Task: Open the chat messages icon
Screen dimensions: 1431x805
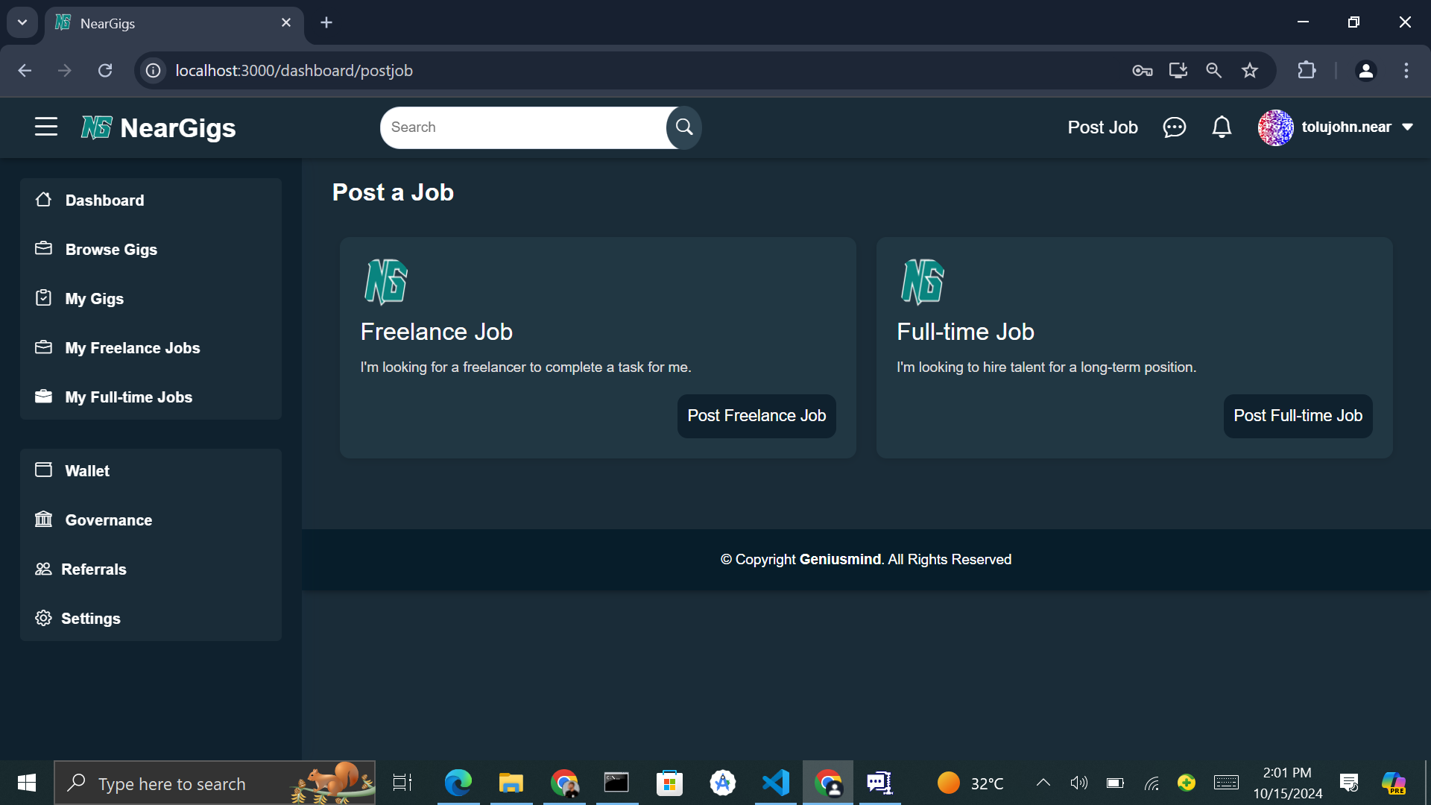Action: 1174,127
